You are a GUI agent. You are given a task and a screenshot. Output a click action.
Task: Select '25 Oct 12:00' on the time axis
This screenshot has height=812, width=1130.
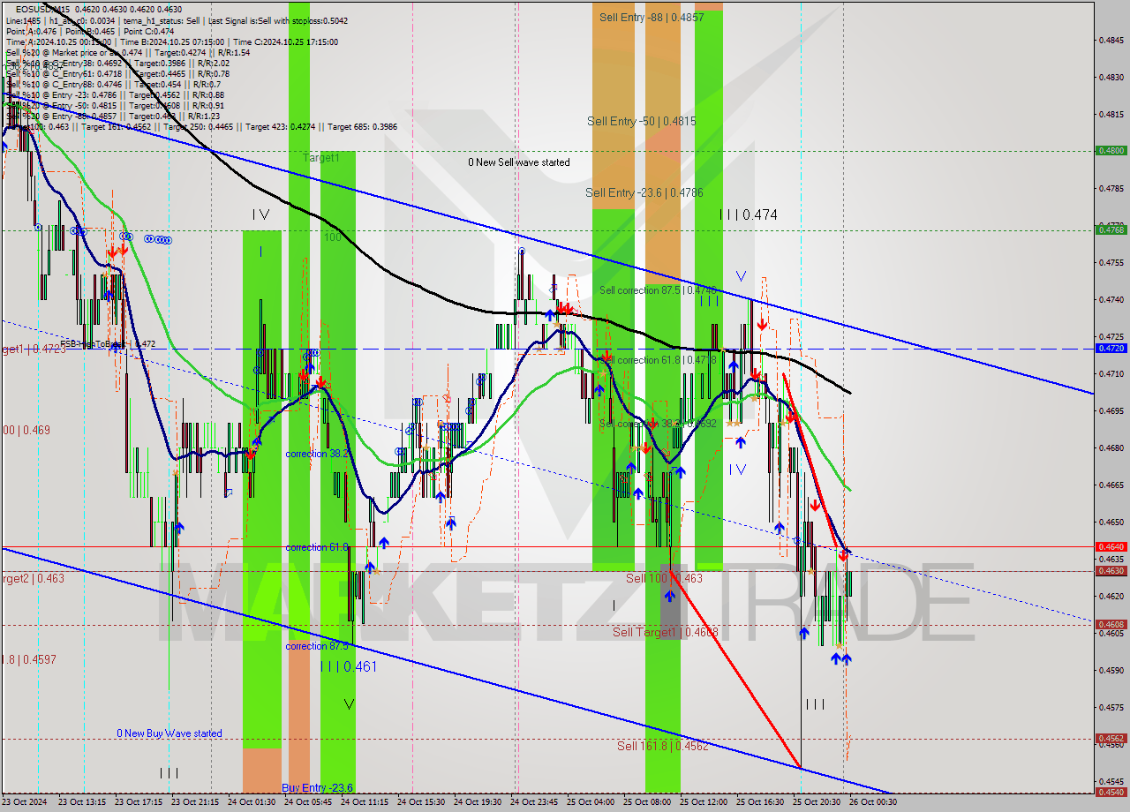click(704, 802)
